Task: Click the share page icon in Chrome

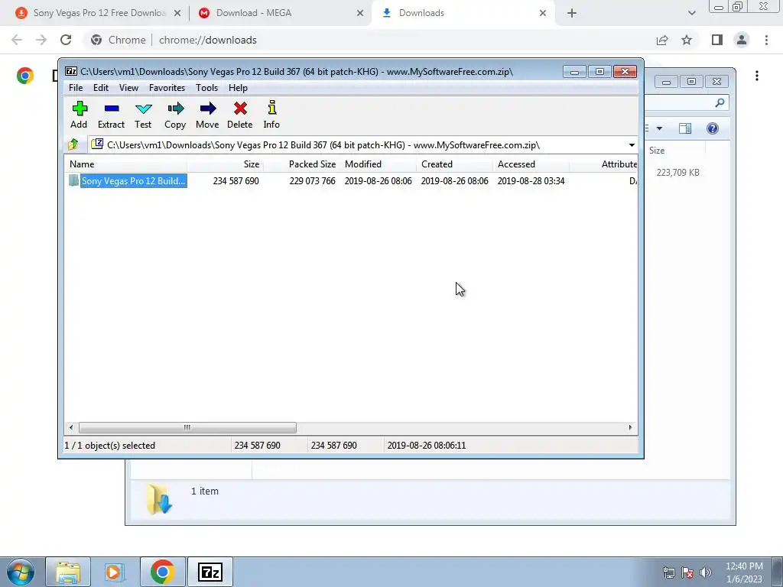Action: pyautogui.click(x=662, y=40)
